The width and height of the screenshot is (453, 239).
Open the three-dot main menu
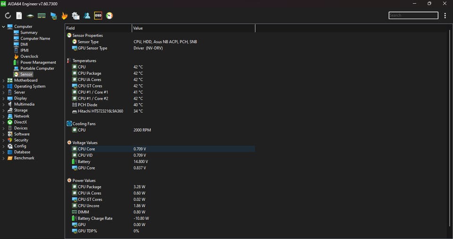[x=445, y=16]
